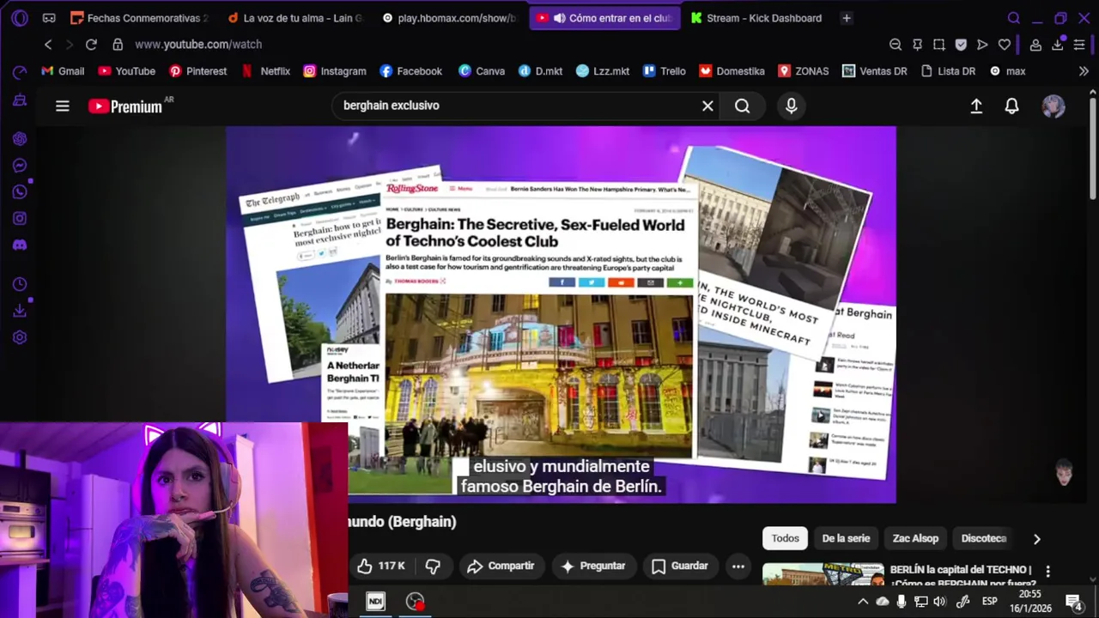This screenshot has height=618, width=1099.
Task: Toggle the ad blocker shield
Action: 961,45
